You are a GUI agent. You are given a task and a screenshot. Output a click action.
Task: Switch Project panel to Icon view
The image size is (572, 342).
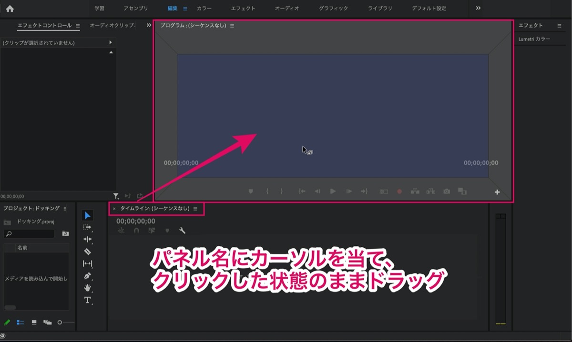pyautogui.click(x=34, y=322)
